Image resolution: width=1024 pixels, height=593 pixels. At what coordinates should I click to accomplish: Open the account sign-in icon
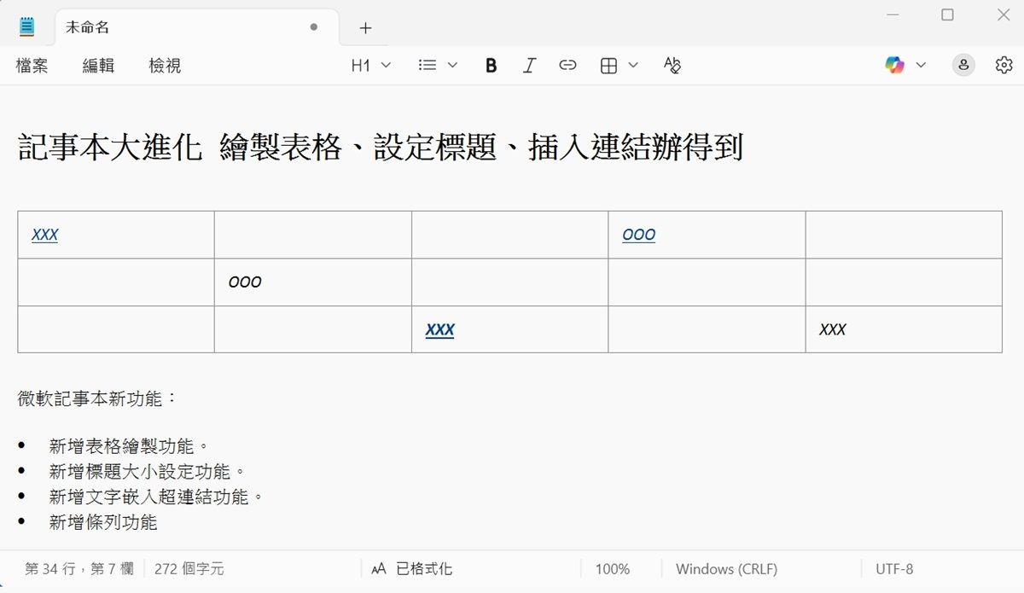(x=963, y=65)
